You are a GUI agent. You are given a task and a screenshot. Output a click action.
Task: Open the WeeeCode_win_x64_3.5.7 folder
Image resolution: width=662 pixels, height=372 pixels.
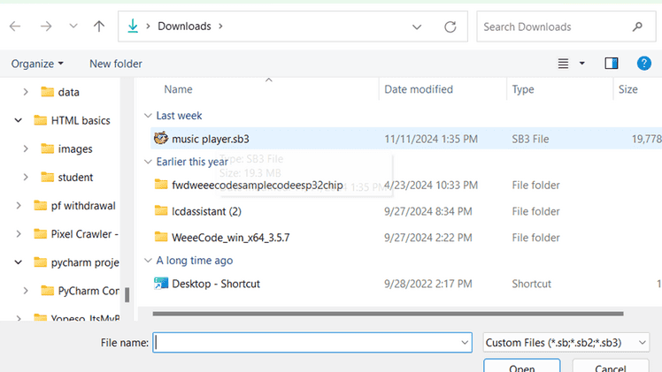[230, 237]
